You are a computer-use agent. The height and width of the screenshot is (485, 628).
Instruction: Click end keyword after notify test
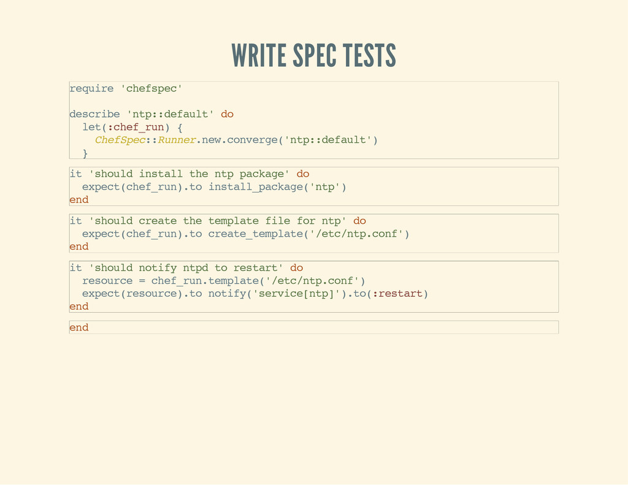pyautogui.click(x=79, y=307)
